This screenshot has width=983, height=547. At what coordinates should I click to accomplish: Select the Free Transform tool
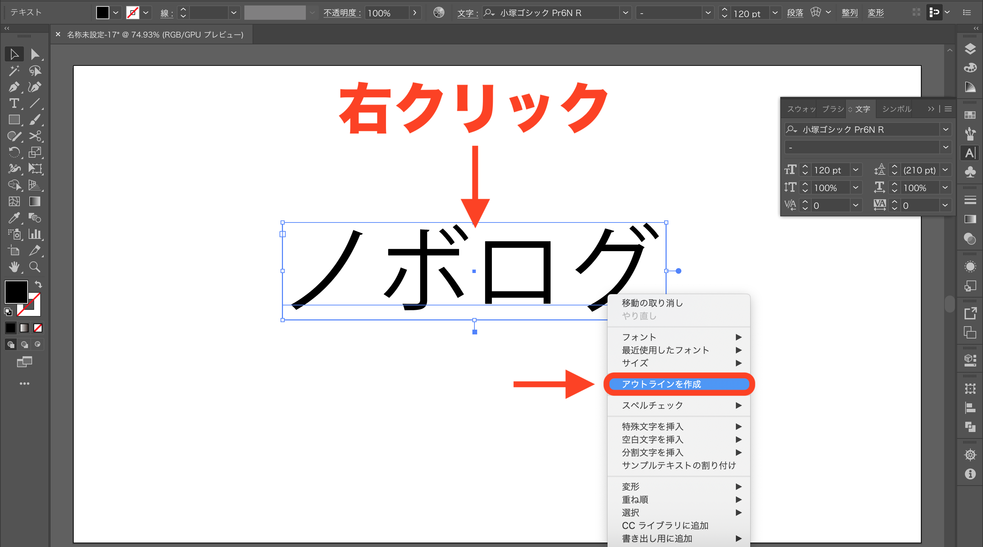(35, 169)
